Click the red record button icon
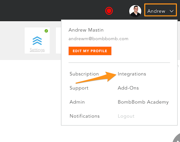The width and height of the screenshot is (180, 142). 109,11
